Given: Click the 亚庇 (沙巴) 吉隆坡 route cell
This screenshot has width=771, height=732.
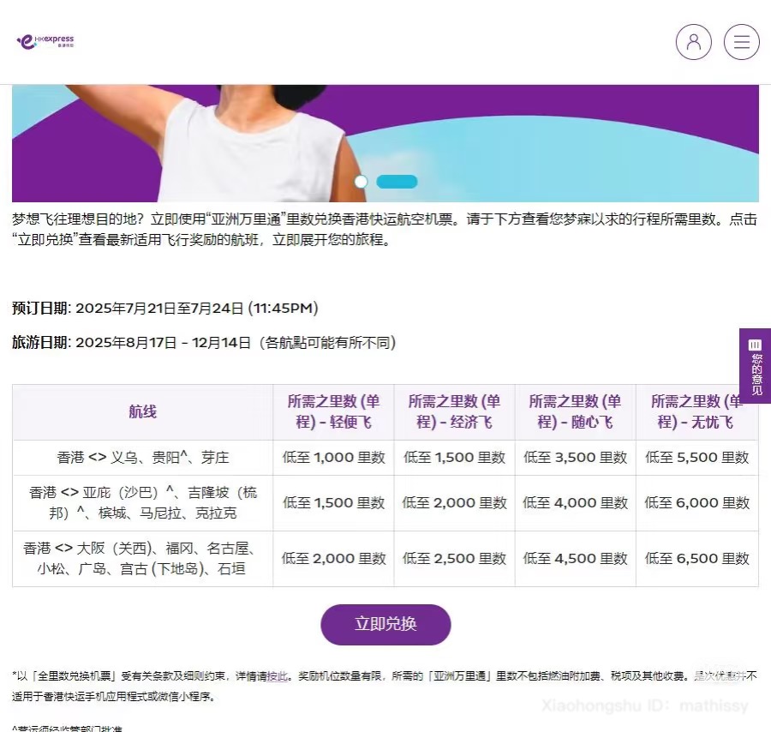Looking at the screenshot, I should click(x=142, y=503).
